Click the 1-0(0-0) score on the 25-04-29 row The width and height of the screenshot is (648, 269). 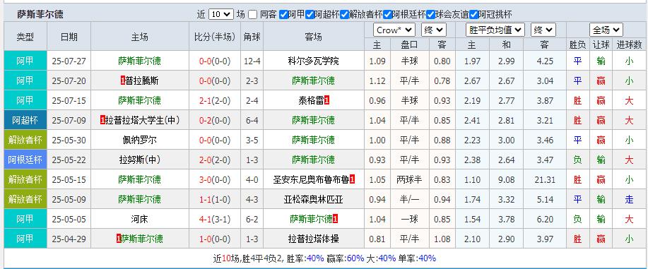coord(215,239)
